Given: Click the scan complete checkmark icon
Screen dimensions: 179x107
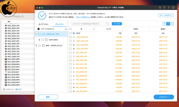Looking at the screenshot, I should [42, 15].
